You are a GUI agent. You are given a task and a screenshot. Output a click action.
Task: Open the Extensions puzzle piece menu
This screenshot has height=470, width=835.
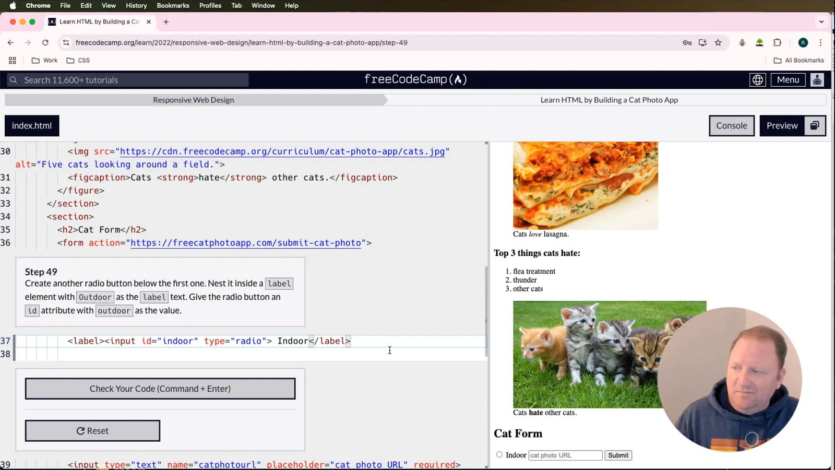(x=777, y=43)
